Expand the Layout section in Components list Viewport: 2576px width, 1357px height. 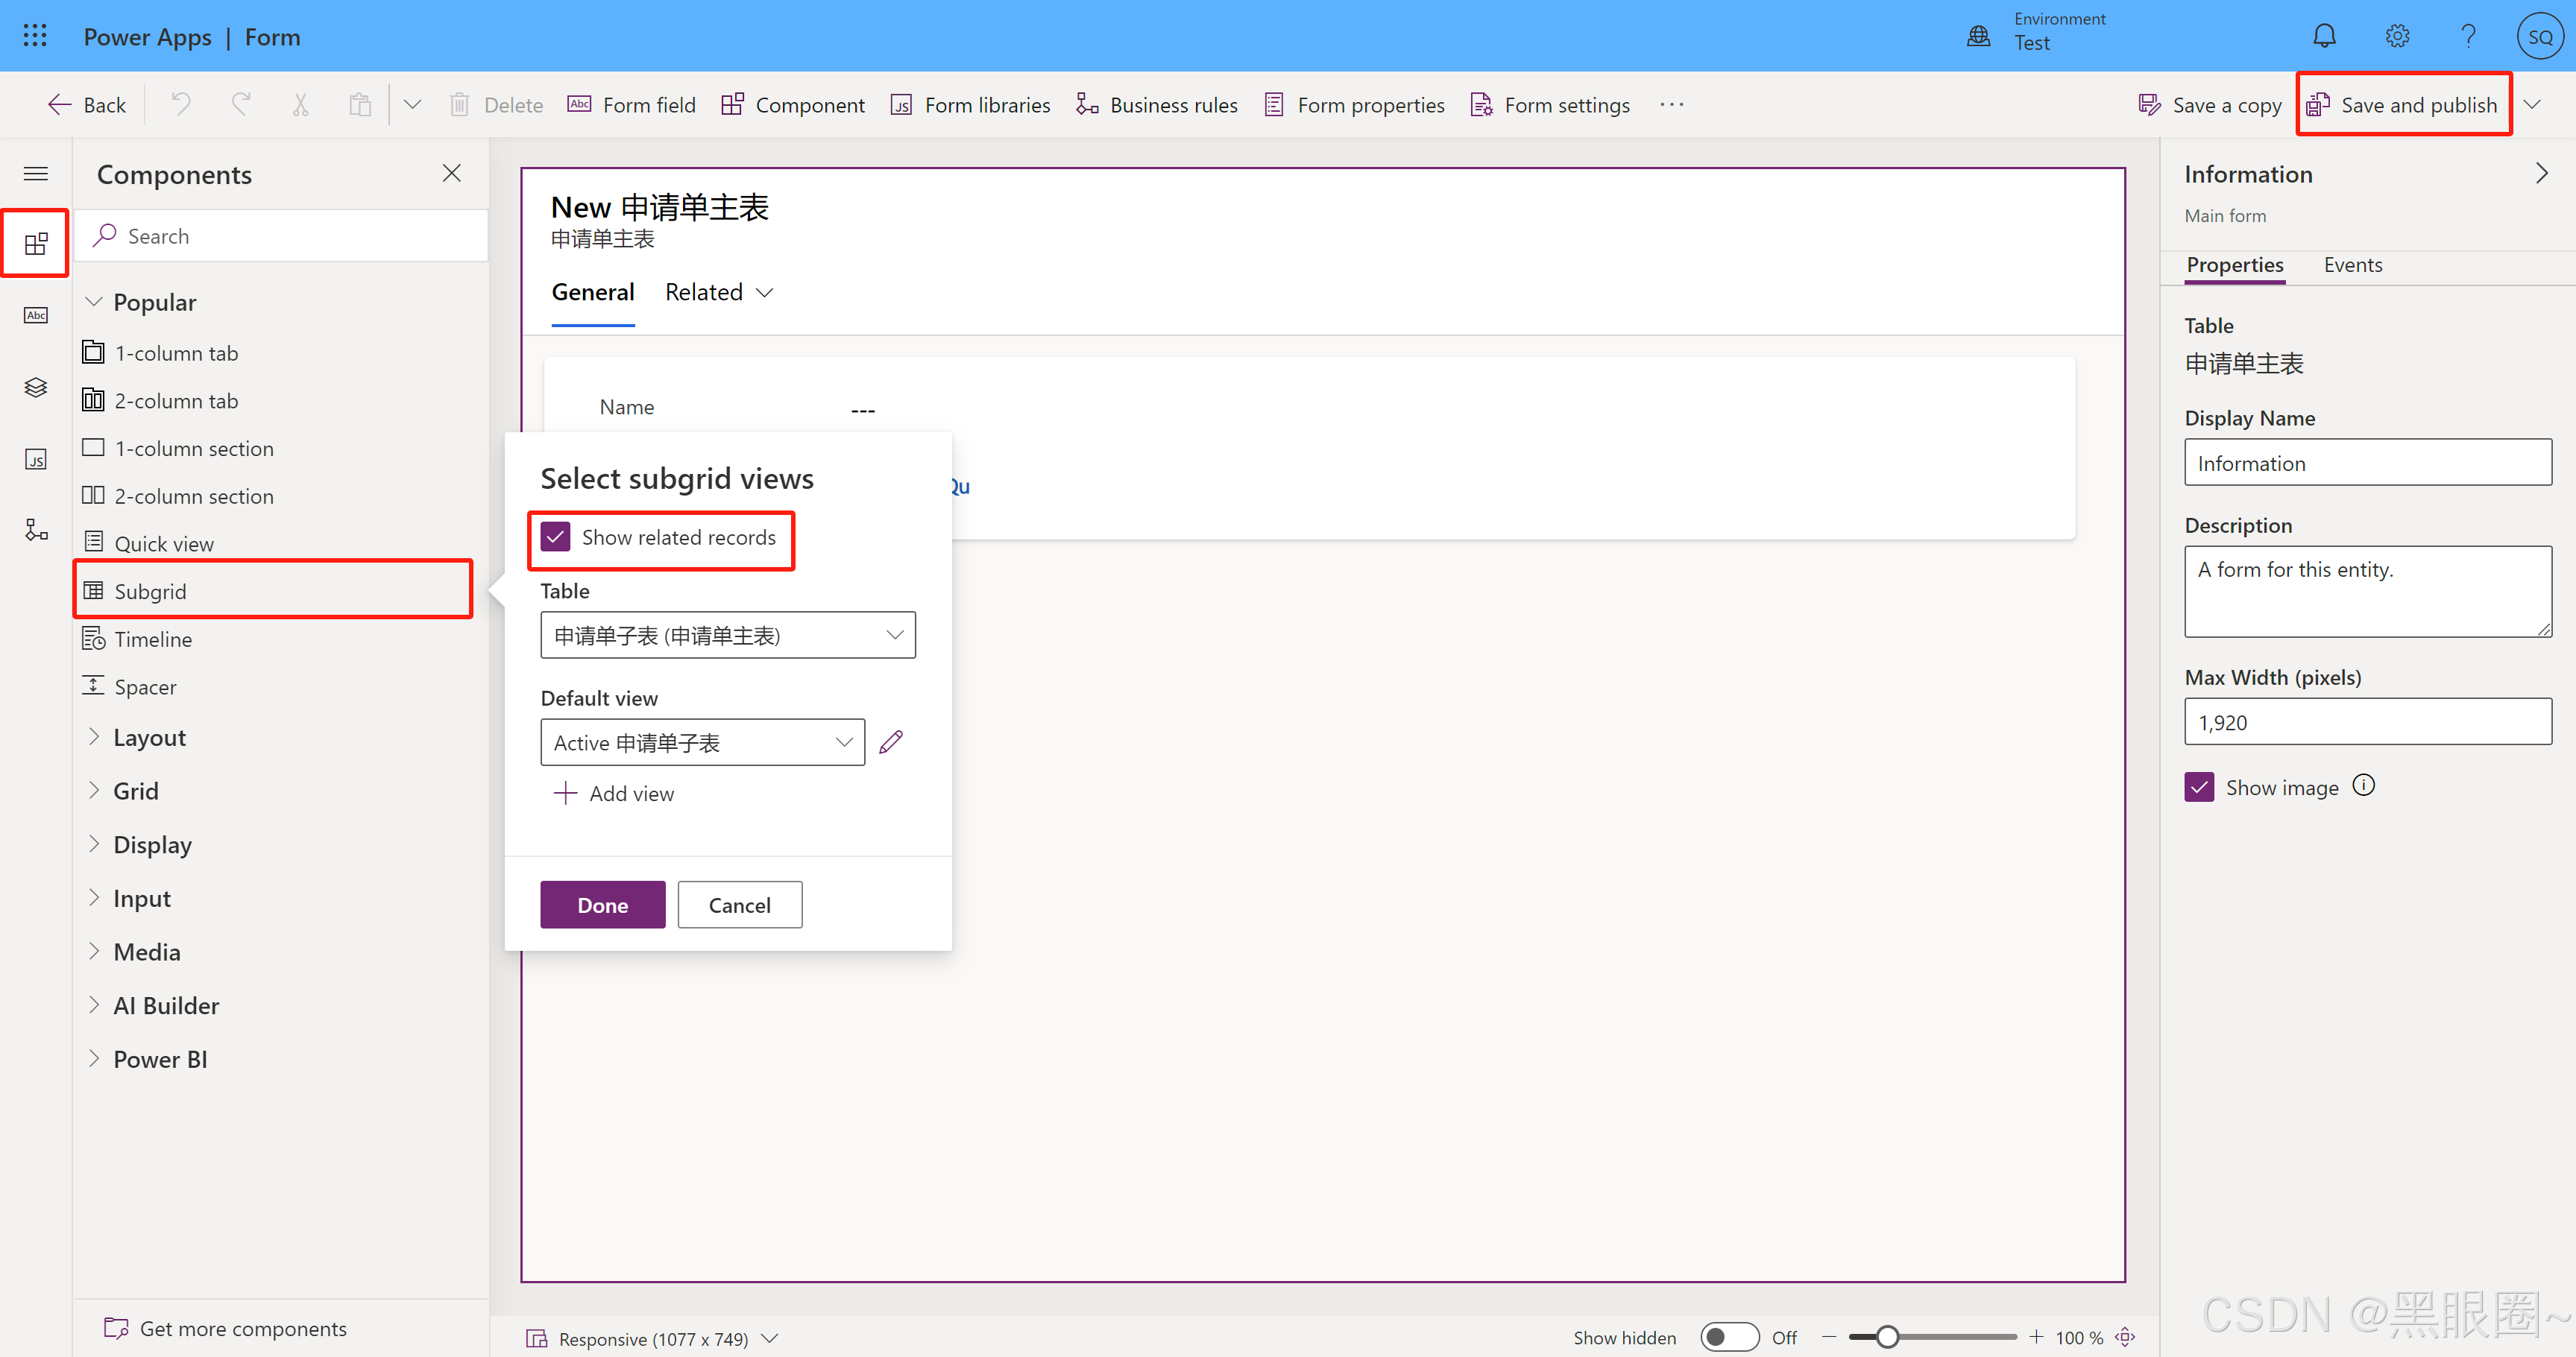[x=150, y=738]
